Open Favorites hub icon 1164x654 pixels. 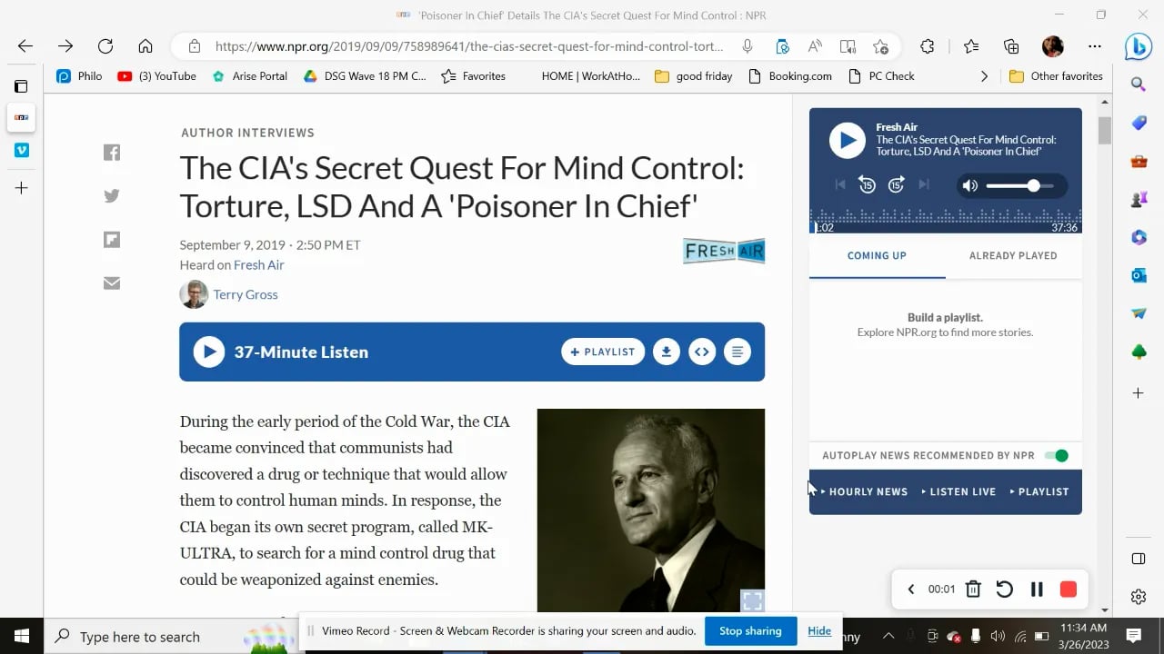971,46
